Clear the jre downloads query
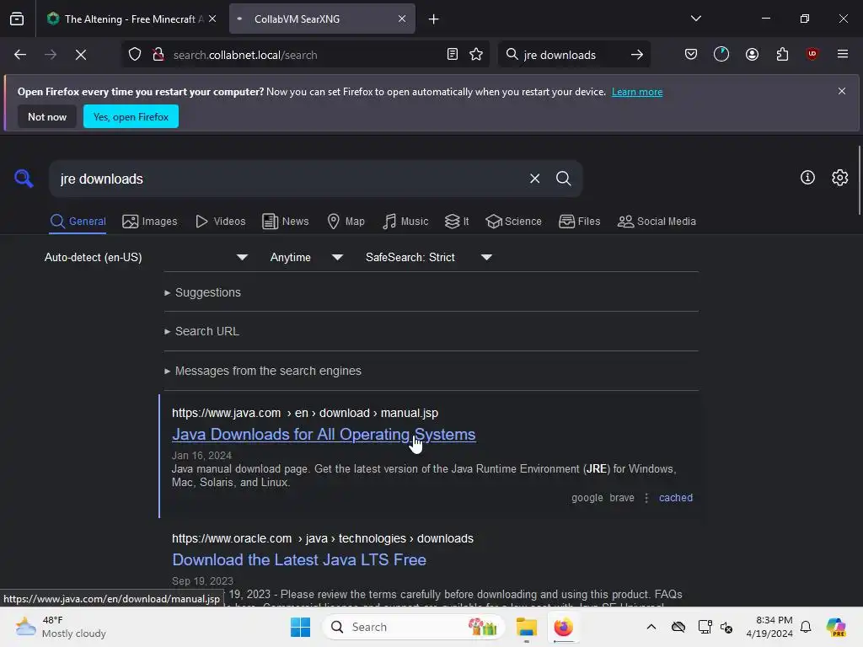863x647 pixels. coord(534,179)
